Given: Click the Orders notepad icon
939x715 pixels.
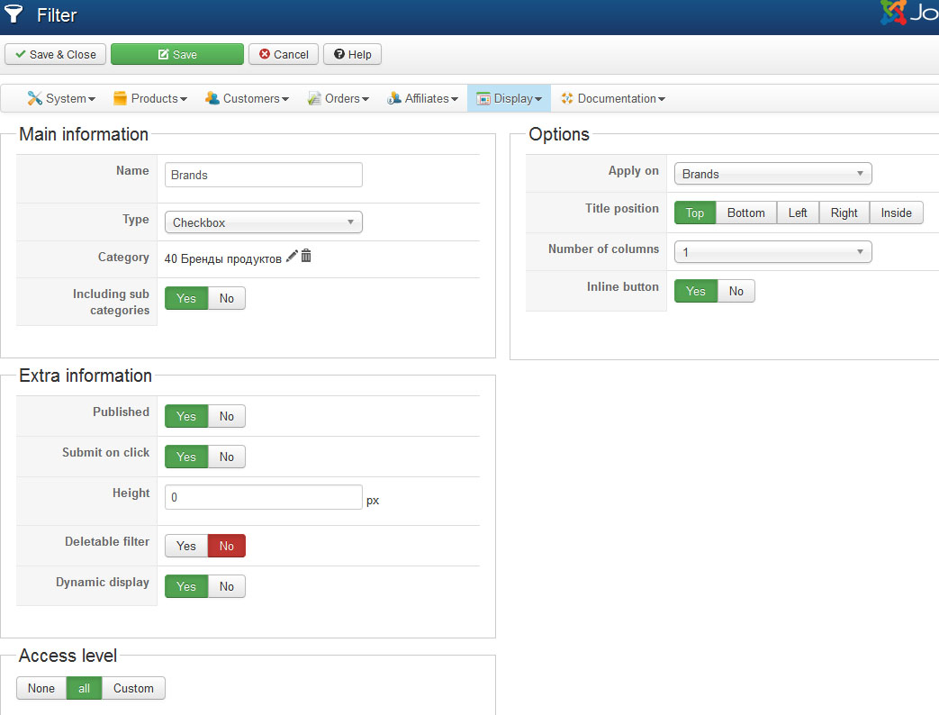Looking at the screenshot, I should (314, 98).
